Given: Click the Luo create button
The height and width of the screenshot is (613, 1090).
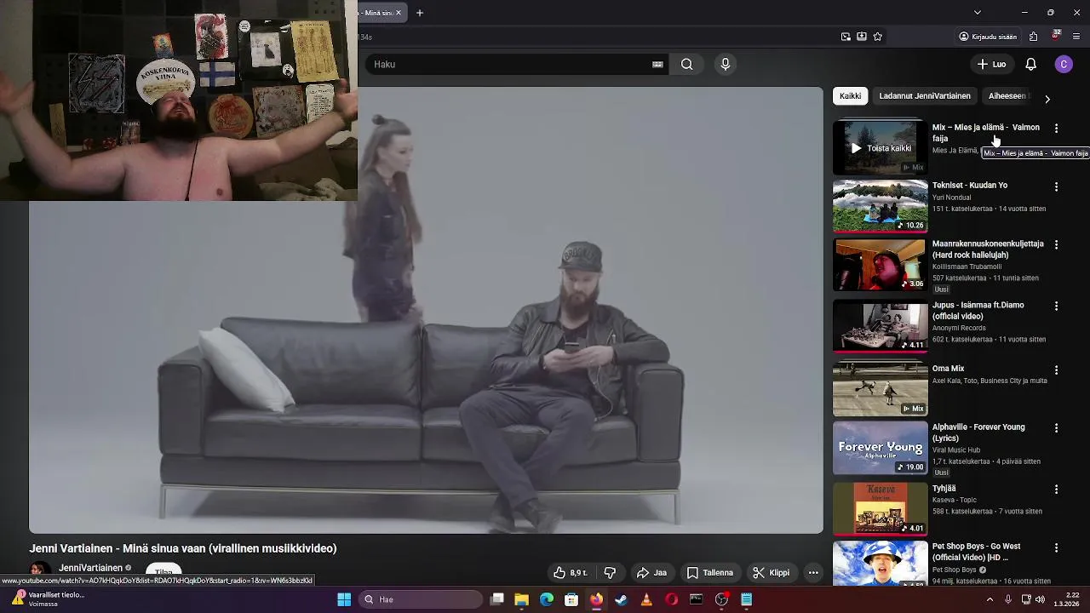Looking at the screenshot, I should (992, 64).
